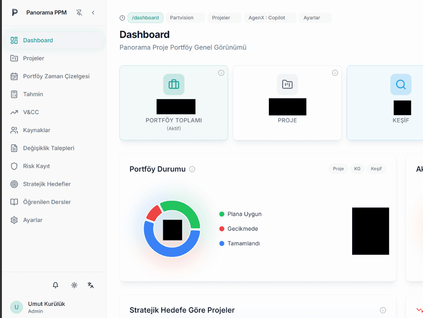Image resolution: width=423 pixels, height=318 pixels.
Task: Switch to the Partvision tab
Action: point(185,18)
